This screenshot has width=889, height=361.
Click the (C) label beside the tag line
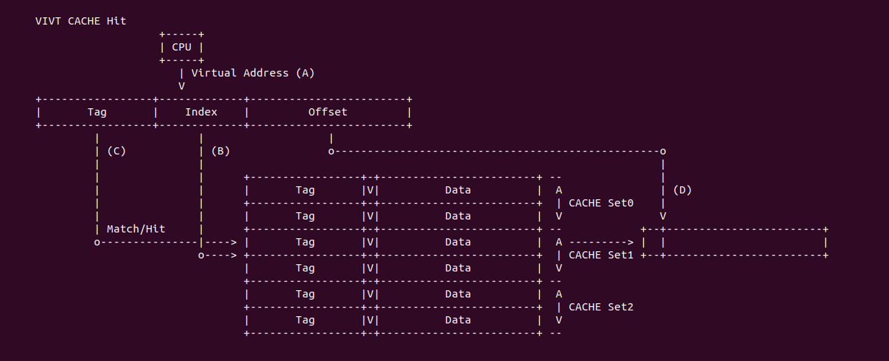tap(116, 151)
